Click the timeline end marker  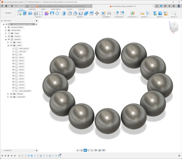[60, 155]
